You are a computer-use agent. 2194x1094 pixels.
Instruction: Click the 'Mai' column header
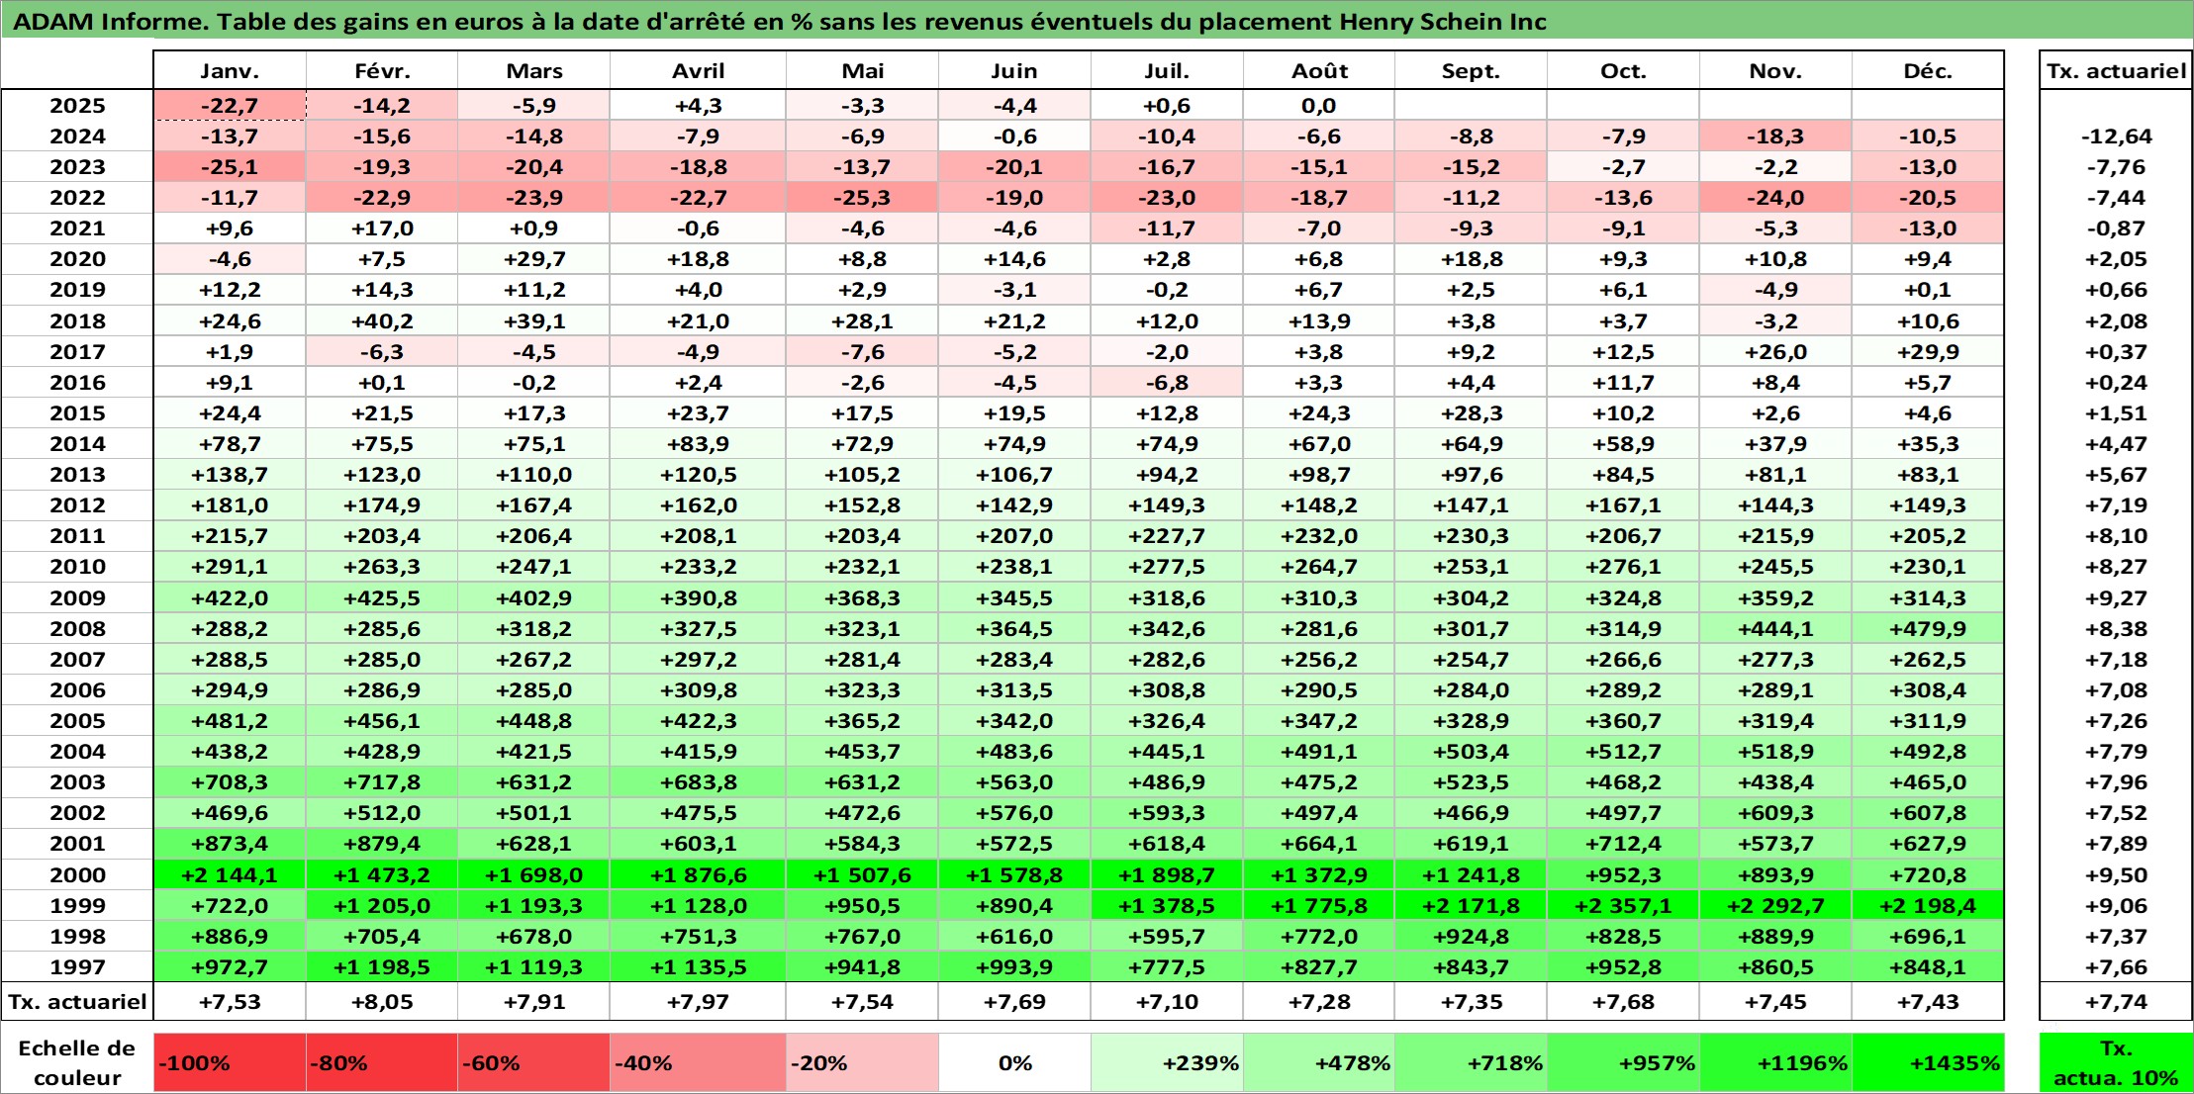click(862, 70)
